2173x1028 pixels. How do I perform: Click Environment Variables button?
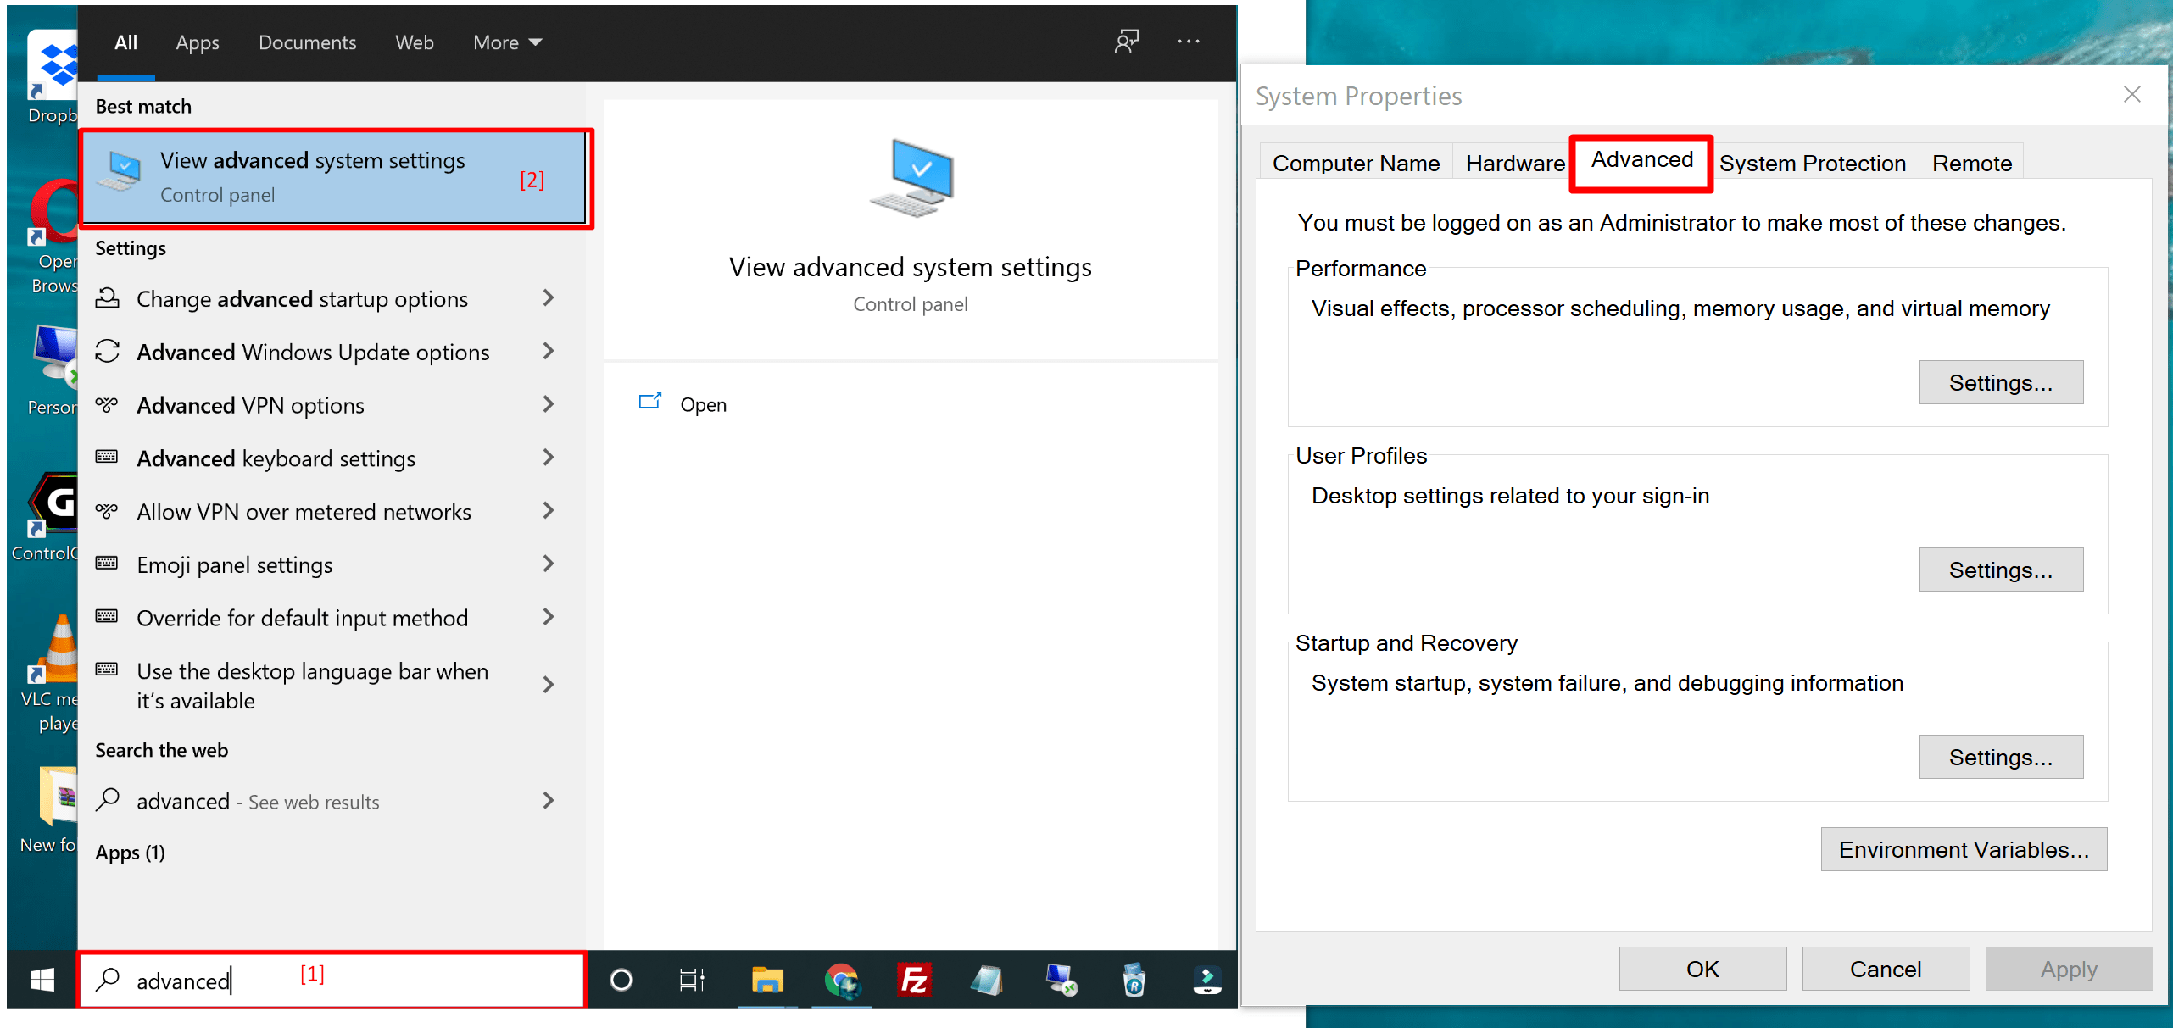coord(1963,849)
